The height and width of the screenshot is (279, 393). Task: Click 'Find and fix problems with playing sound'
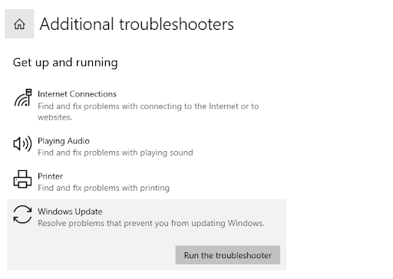point(115,153)
